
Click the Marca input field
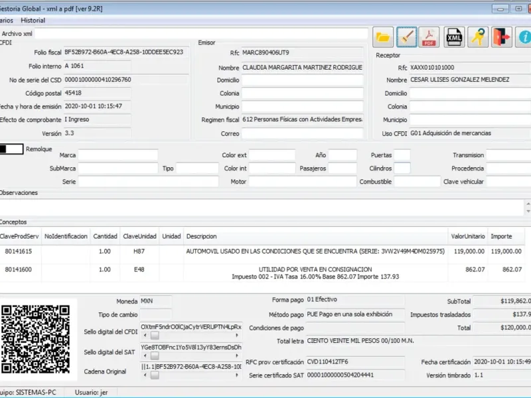point(118,155)
